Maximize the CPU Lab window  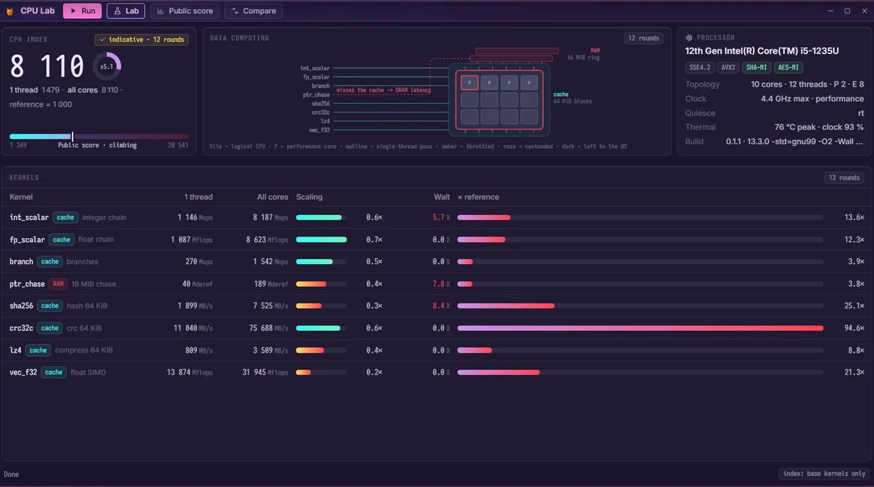pyautogui.click(x=847, y=11)
